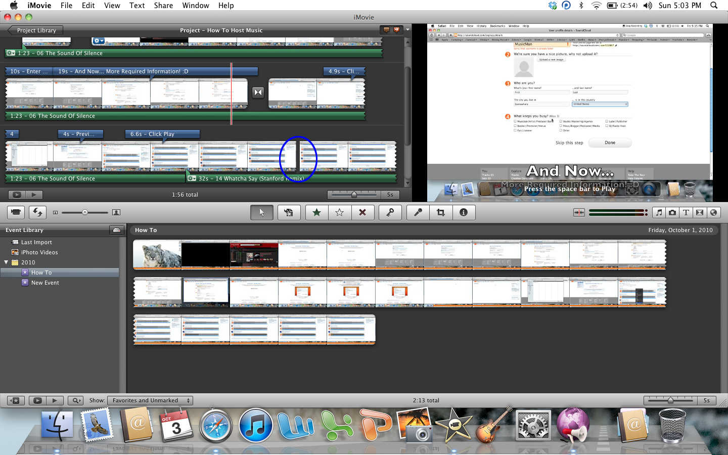The image size is (728, 455).
Task: Toggle the Event Library hard disk grouping button
Action: [x=116, y=230]
